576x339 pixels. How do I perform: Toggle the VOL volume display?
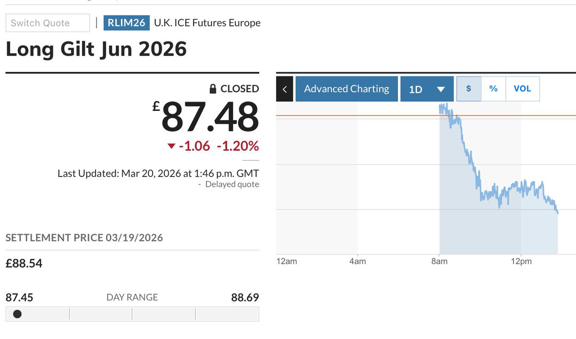(x=522, y=89)
